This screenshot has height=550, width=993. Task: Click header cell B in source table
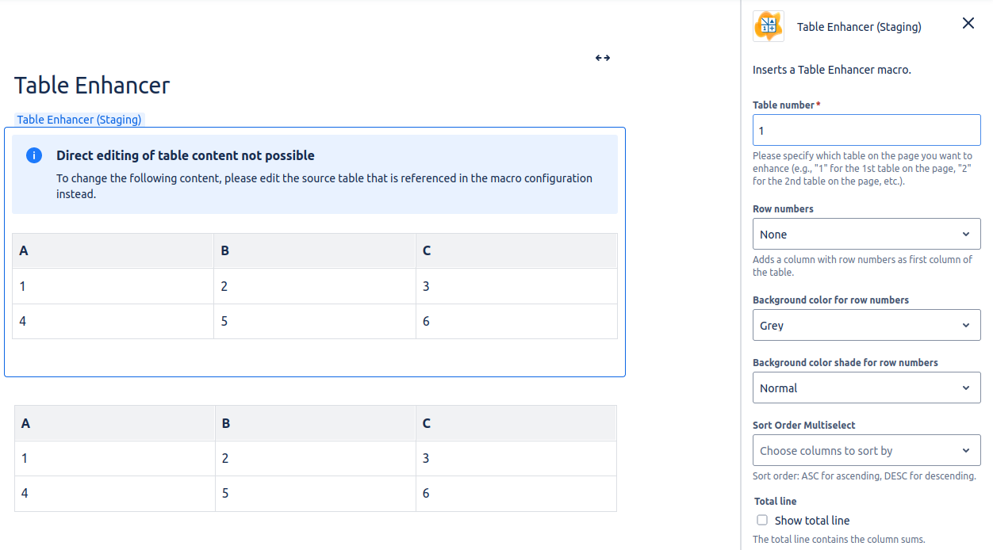point(315,423)
